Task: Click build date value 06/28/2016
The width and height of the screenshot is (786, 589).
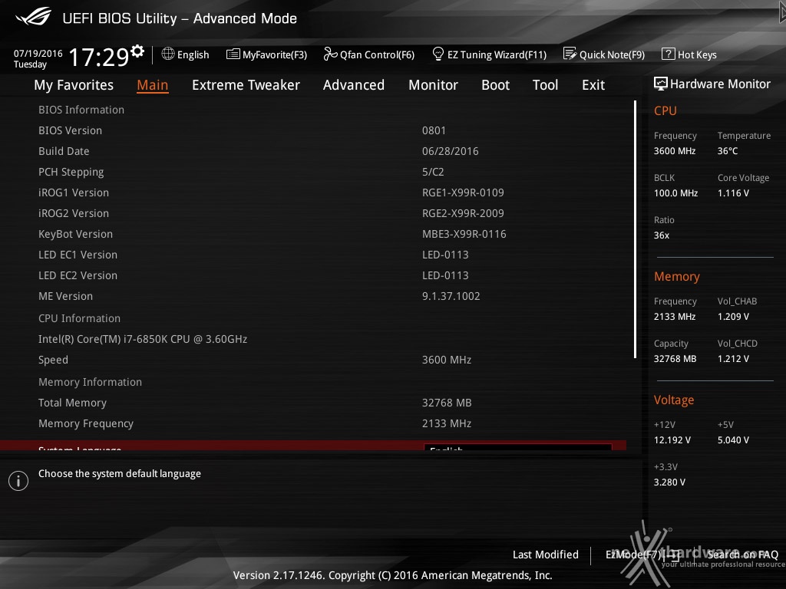Action: (x=450, y=151)
